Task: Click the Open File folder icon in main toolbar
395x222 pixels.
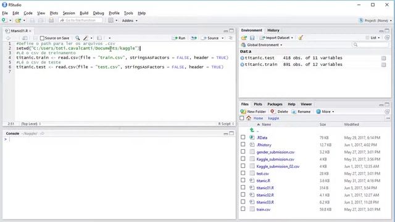Action: (x=18, y=20)
